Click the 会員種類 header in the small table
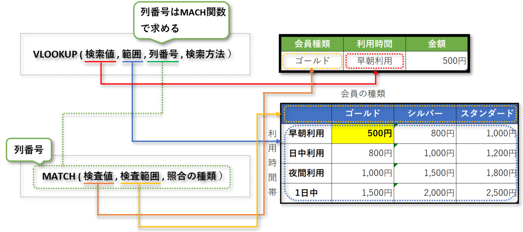Viewport: 523px width, 232px height. (x=312, y=44)
